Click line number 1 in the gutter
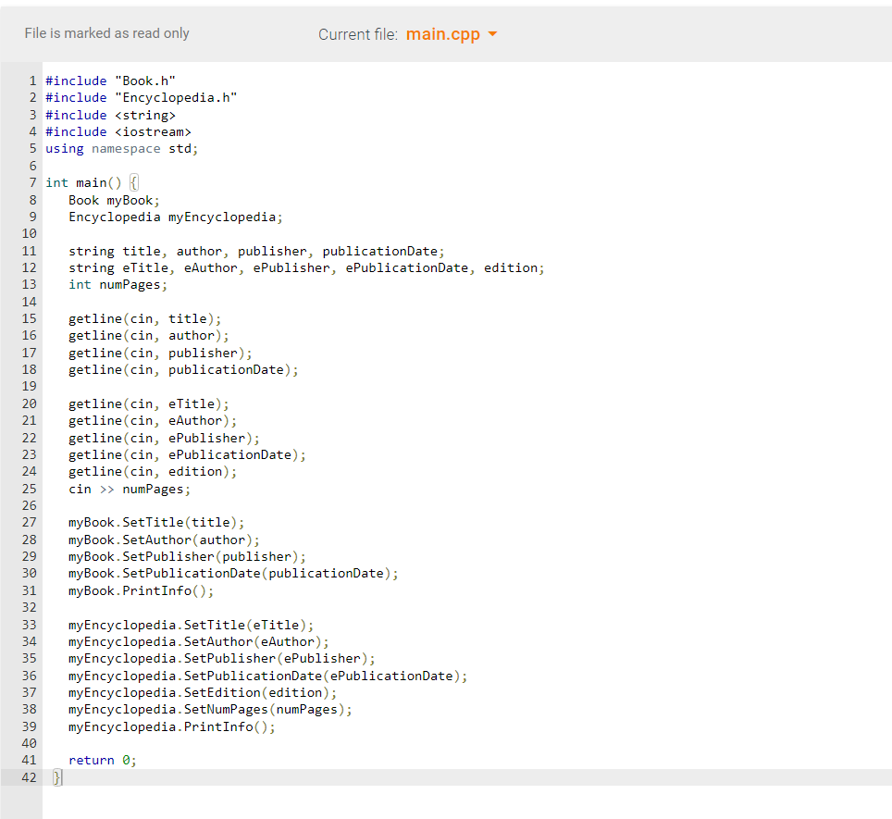Image resolution: width=892 pixels, height=819 pixels. point(31,81)
